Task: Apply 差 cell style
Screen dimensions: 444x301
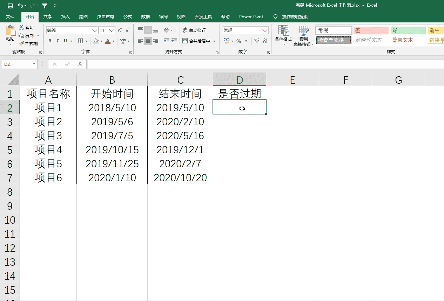Action: 371,30
